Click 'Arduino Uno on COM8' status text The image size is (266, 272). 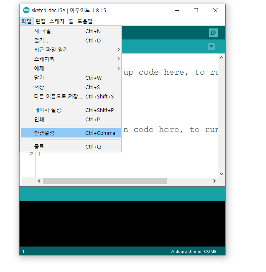tap(194, 252)
